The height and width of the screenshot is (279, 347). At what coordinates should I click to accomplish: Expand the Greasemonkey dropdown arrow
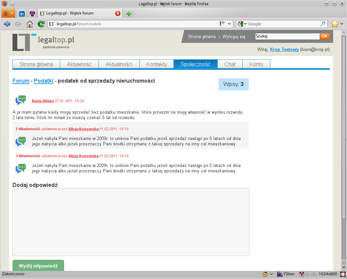pos(271,274)
